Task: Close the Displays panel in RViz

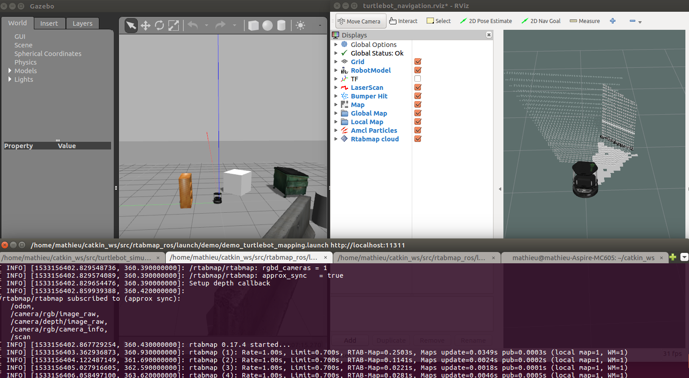Action: [489, 35]
